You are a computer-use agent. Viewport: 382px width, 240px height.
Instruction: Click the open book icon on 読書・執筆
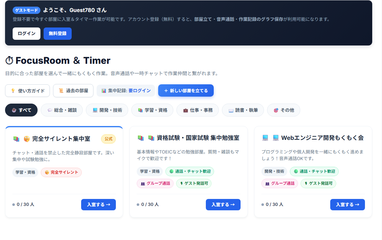[x=231, y=110]
